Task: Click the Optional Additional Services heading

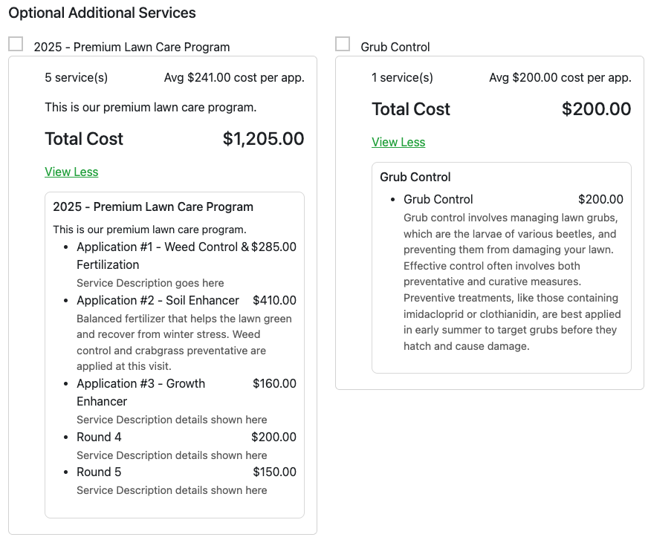Action: pyautogui.click(x=102, y=13)
